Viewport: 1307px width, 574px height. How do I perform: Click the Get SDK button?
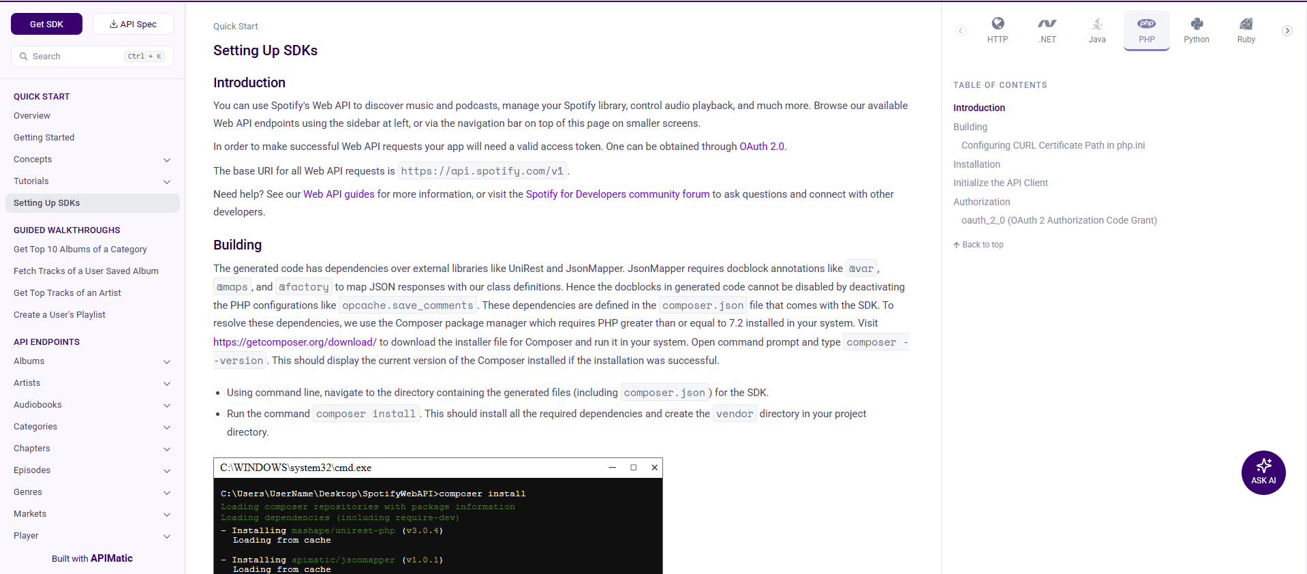[46, 24]
